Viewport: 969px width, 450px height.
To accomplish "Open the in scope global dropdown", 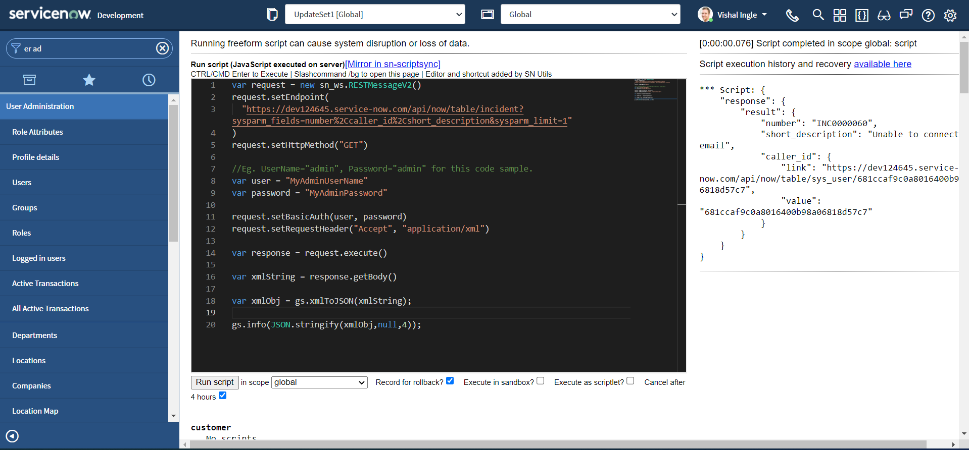I will (x=319, y=382).
